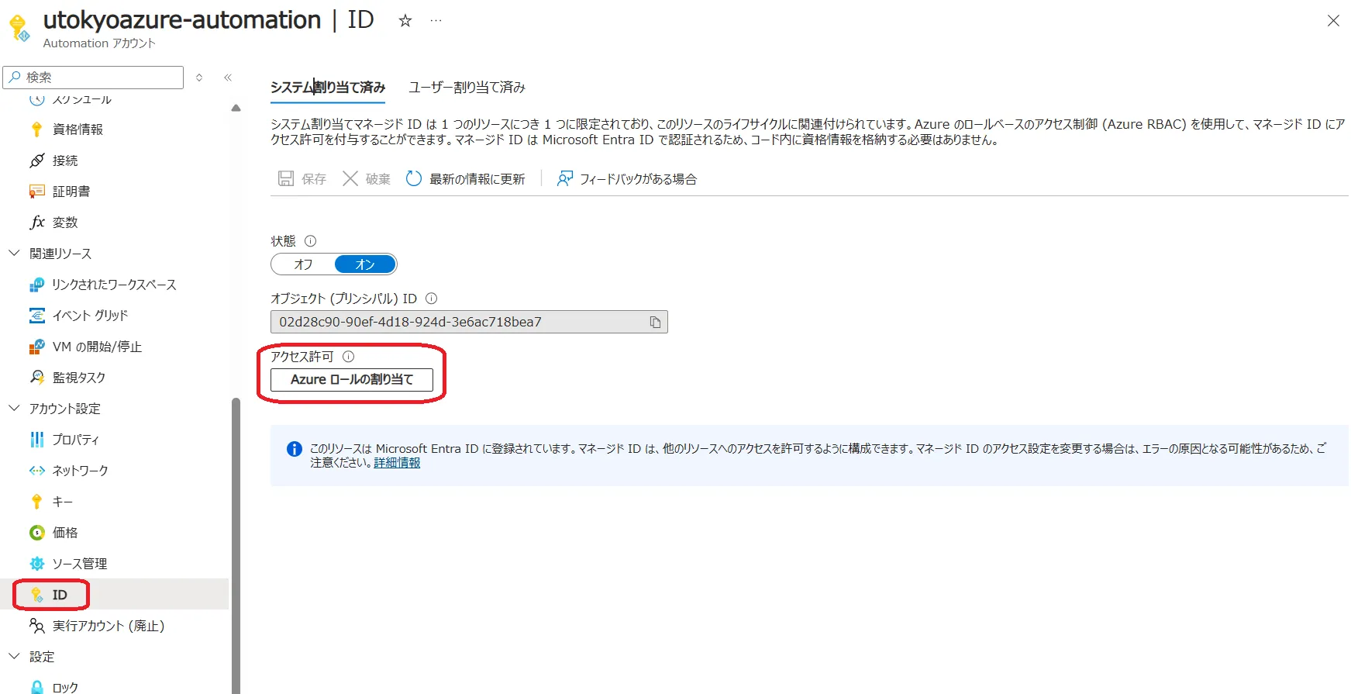Switch status toggle to オフ
This screenshot has height=694, width=1351.
[303, 264]
